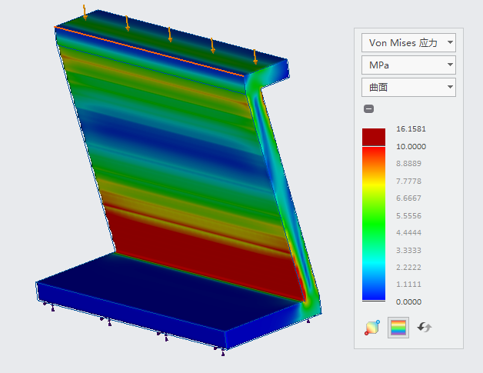Click the rainbow gradient legend bar
The image size is (483, 373).
pos(373,223)
